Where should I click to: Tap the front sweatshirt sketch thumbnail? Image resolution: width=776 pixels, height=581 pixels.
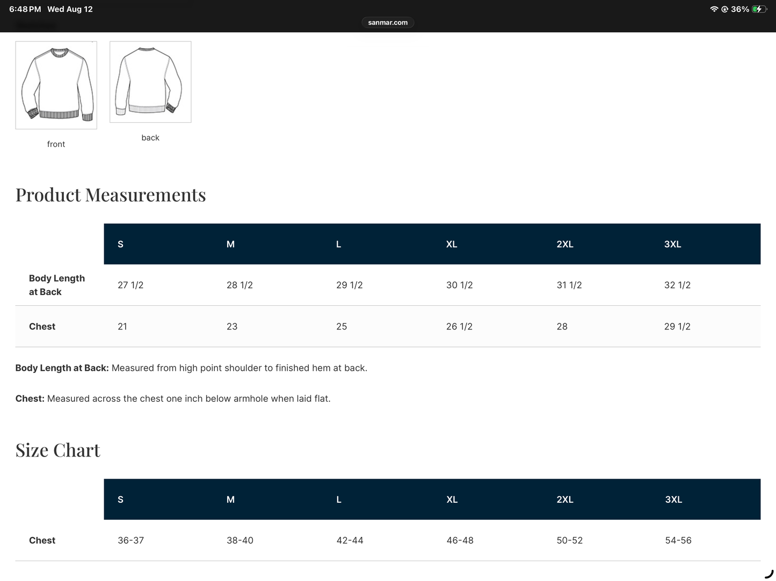point(56,85)
